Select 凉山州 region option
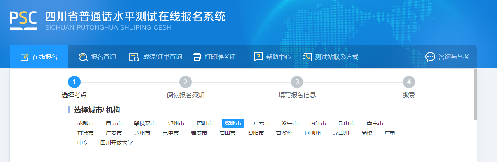This screenshot has height=162, width=497. coord(341,133)
